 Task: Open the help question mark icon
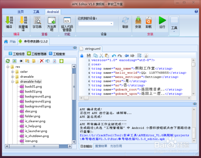(196, 11)
